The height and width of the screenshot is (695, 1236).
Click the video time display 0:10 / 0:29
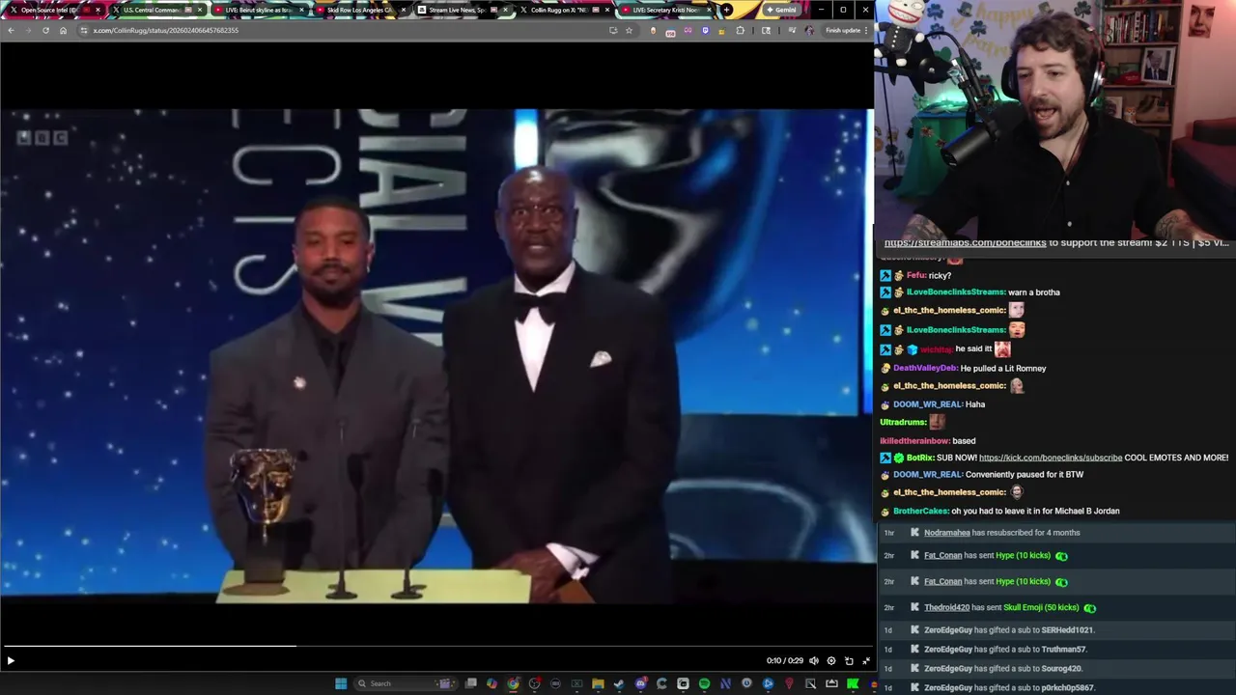(x=785, y=661)
